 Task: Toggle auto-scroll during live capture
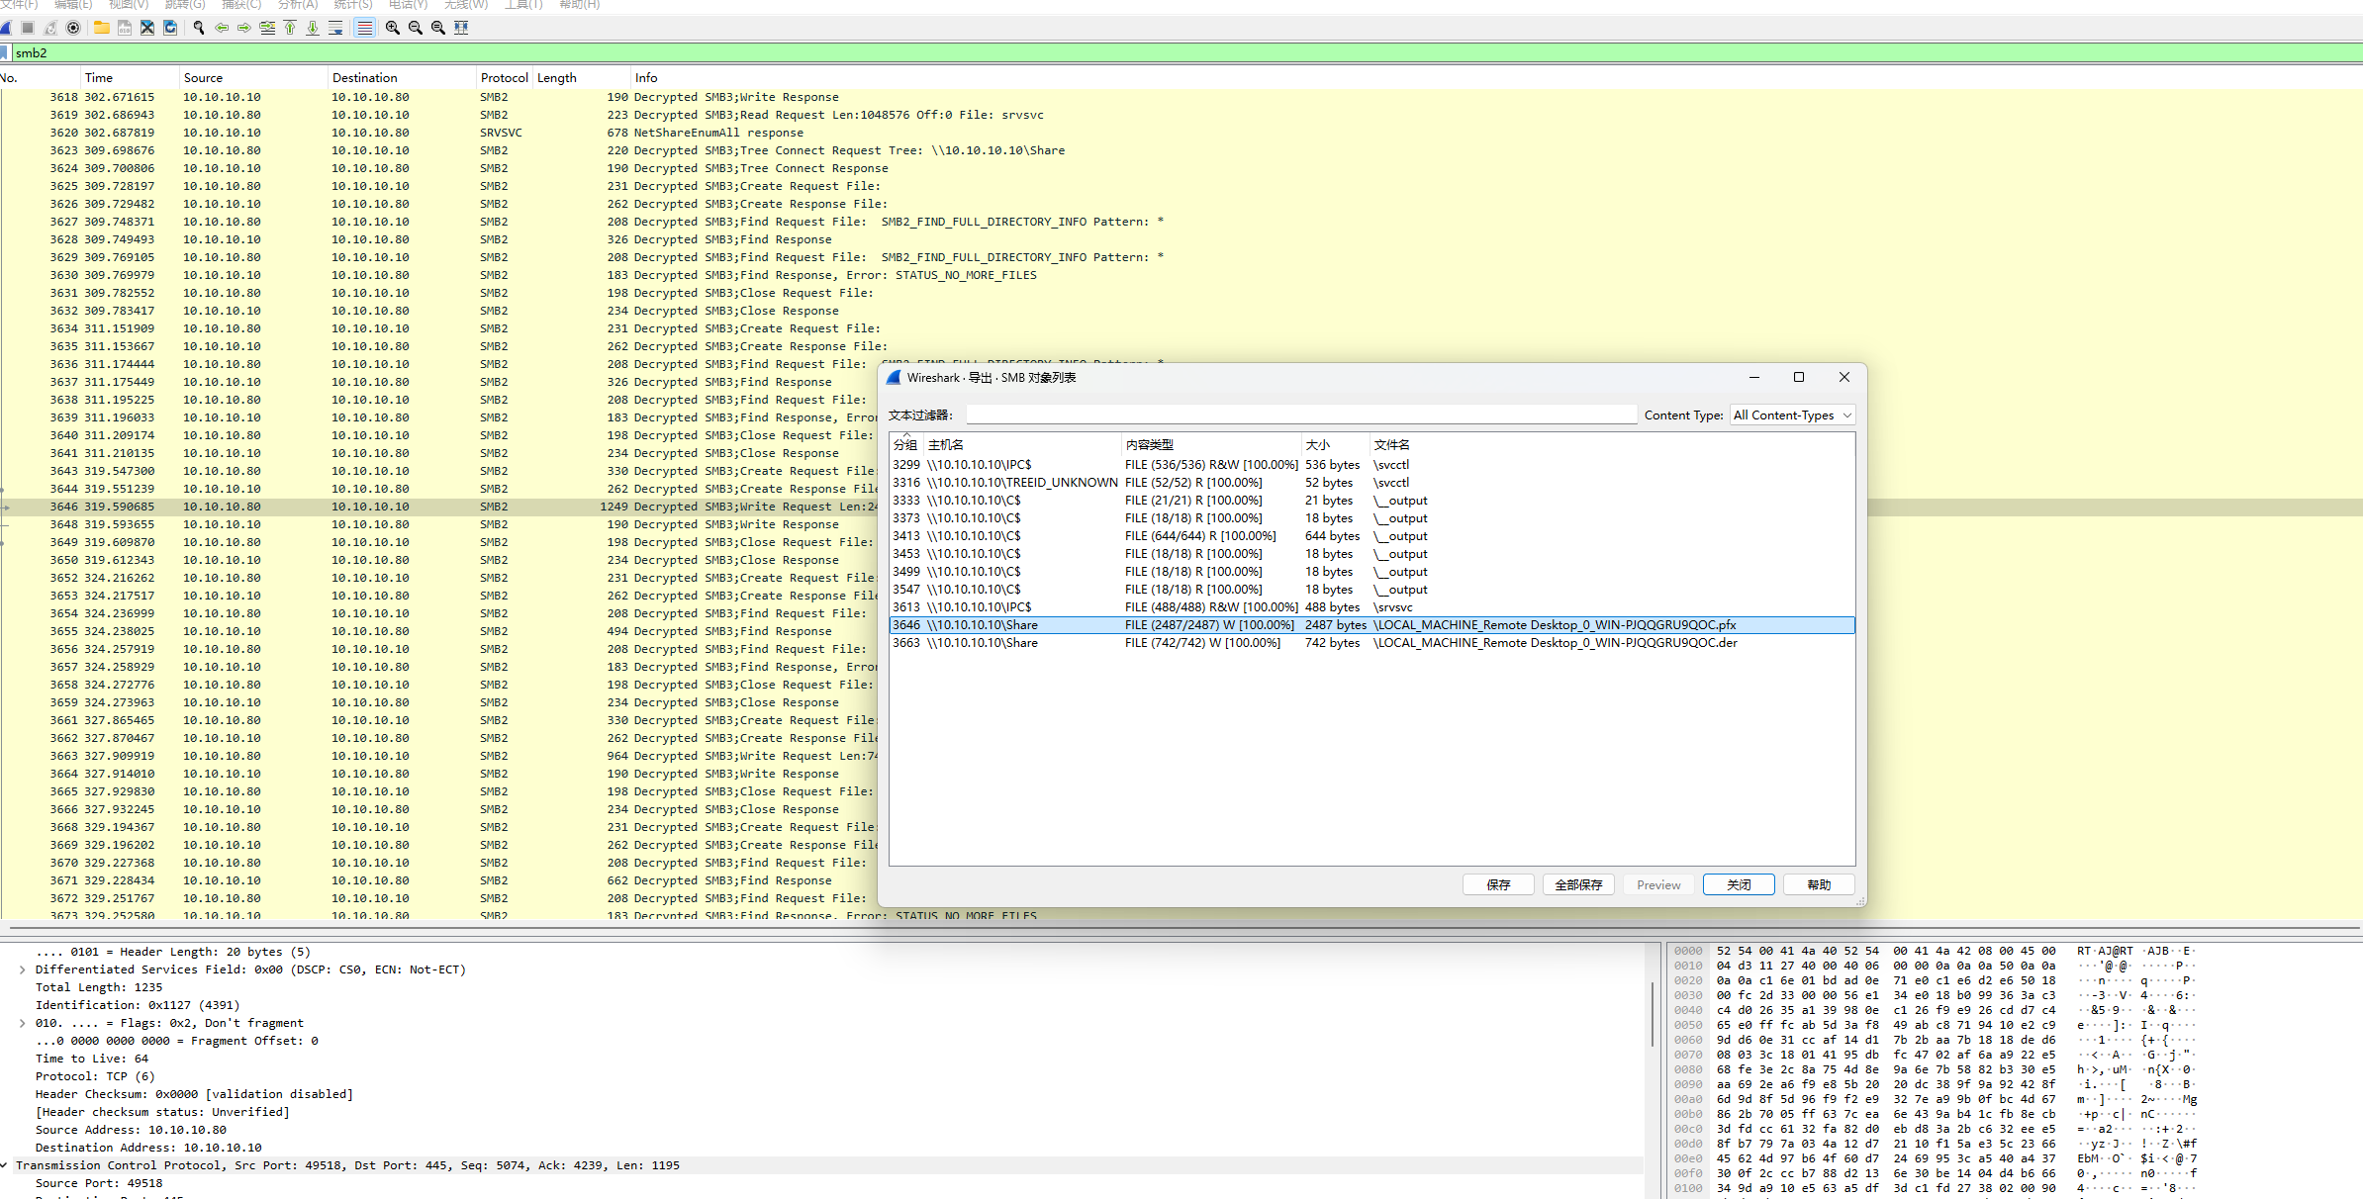pos(336,28)
